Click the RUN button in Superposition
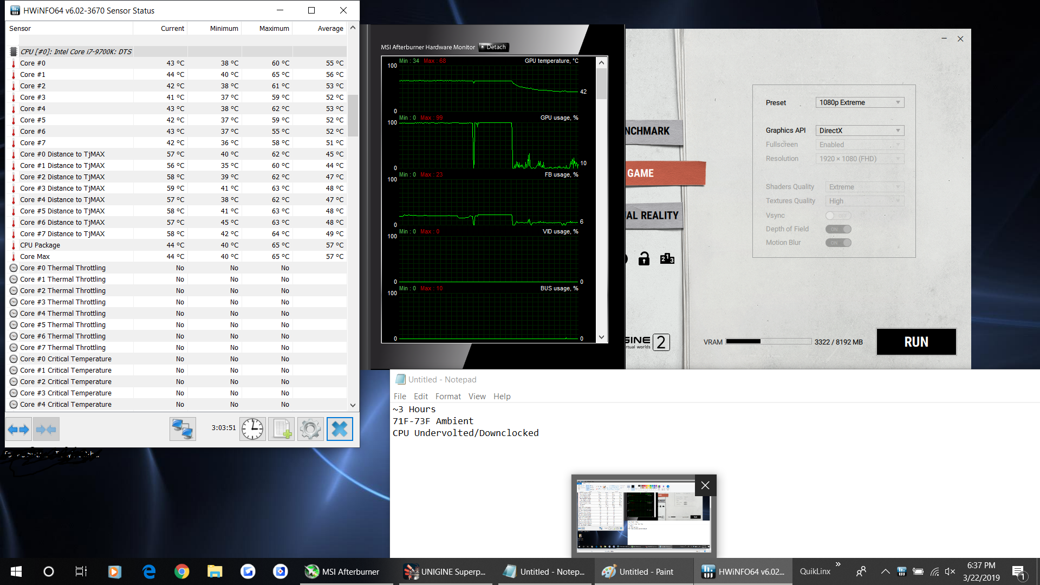This screenshot has height=585, width=1040. coord(916,342)
